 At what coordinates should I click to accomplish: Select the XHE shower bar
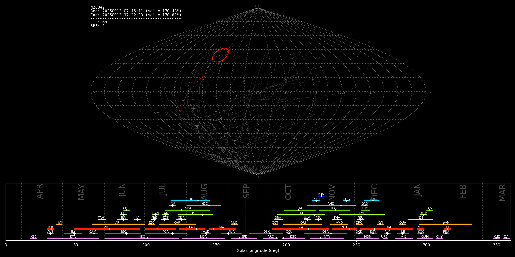(497, 238)
